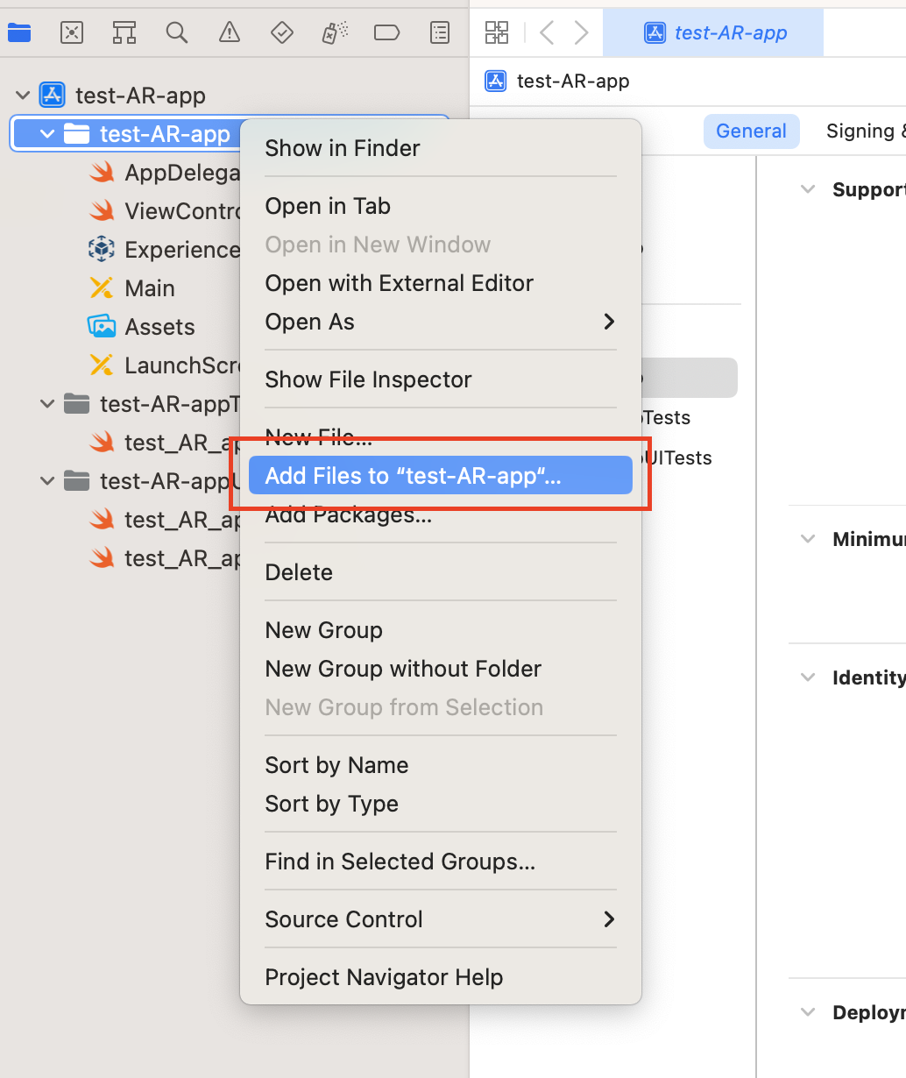This screenshot has width=906, height=1078.
Task: Choose New Group without Folder
Action: click(x=441, y=669)
